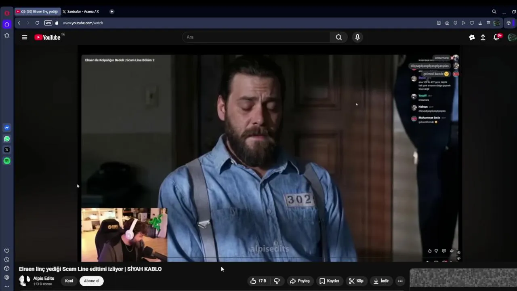Screen dimensions: 517x291
Task: Open the sidebar heart pinboards icon
Action: point(7,251)
